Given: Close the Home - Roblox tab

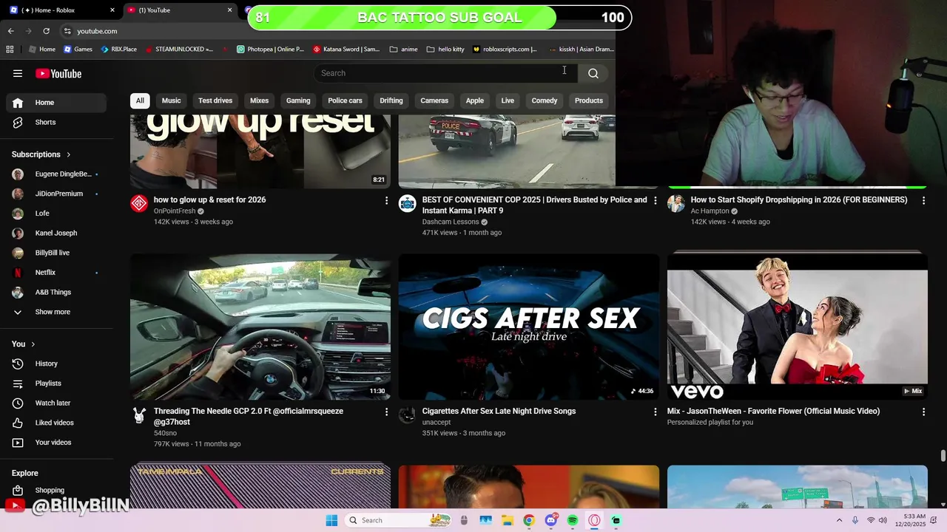Looking at the screenshot, I should coord(112,10).
